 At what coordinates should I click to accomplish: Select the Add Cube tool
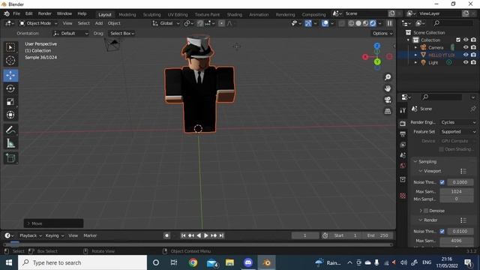click(10, 158)
